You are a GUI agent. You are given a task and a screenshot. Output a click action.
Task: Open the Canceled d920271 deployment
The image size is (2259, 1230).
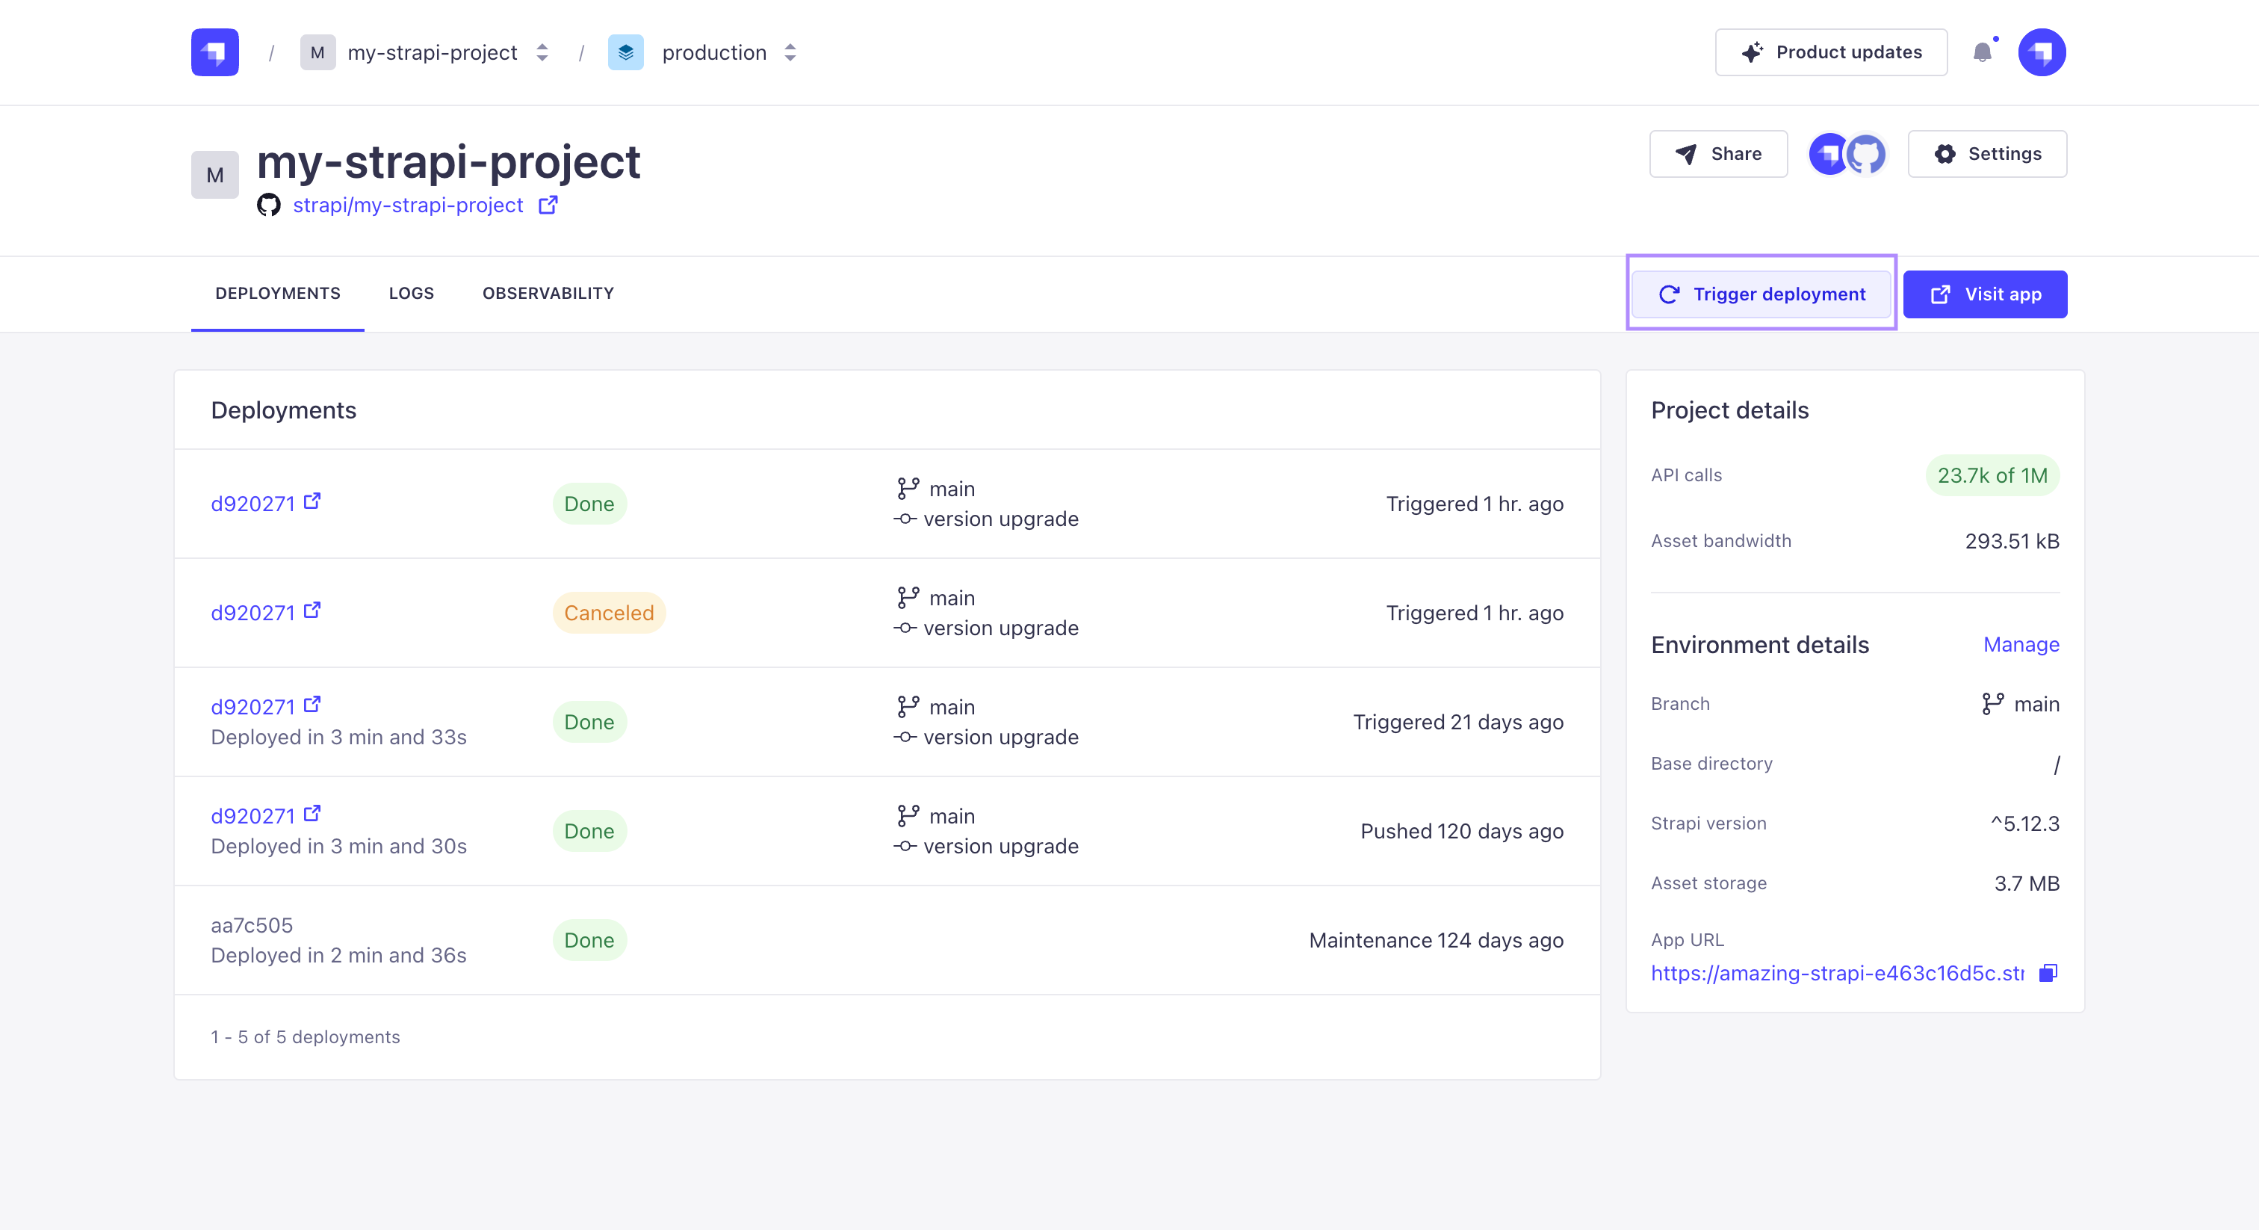pos(252,612)
